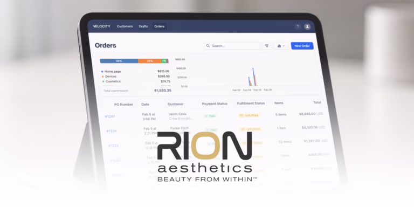Click the magnifier icon in search
This screenshot has height=207, width=414.
208,46
